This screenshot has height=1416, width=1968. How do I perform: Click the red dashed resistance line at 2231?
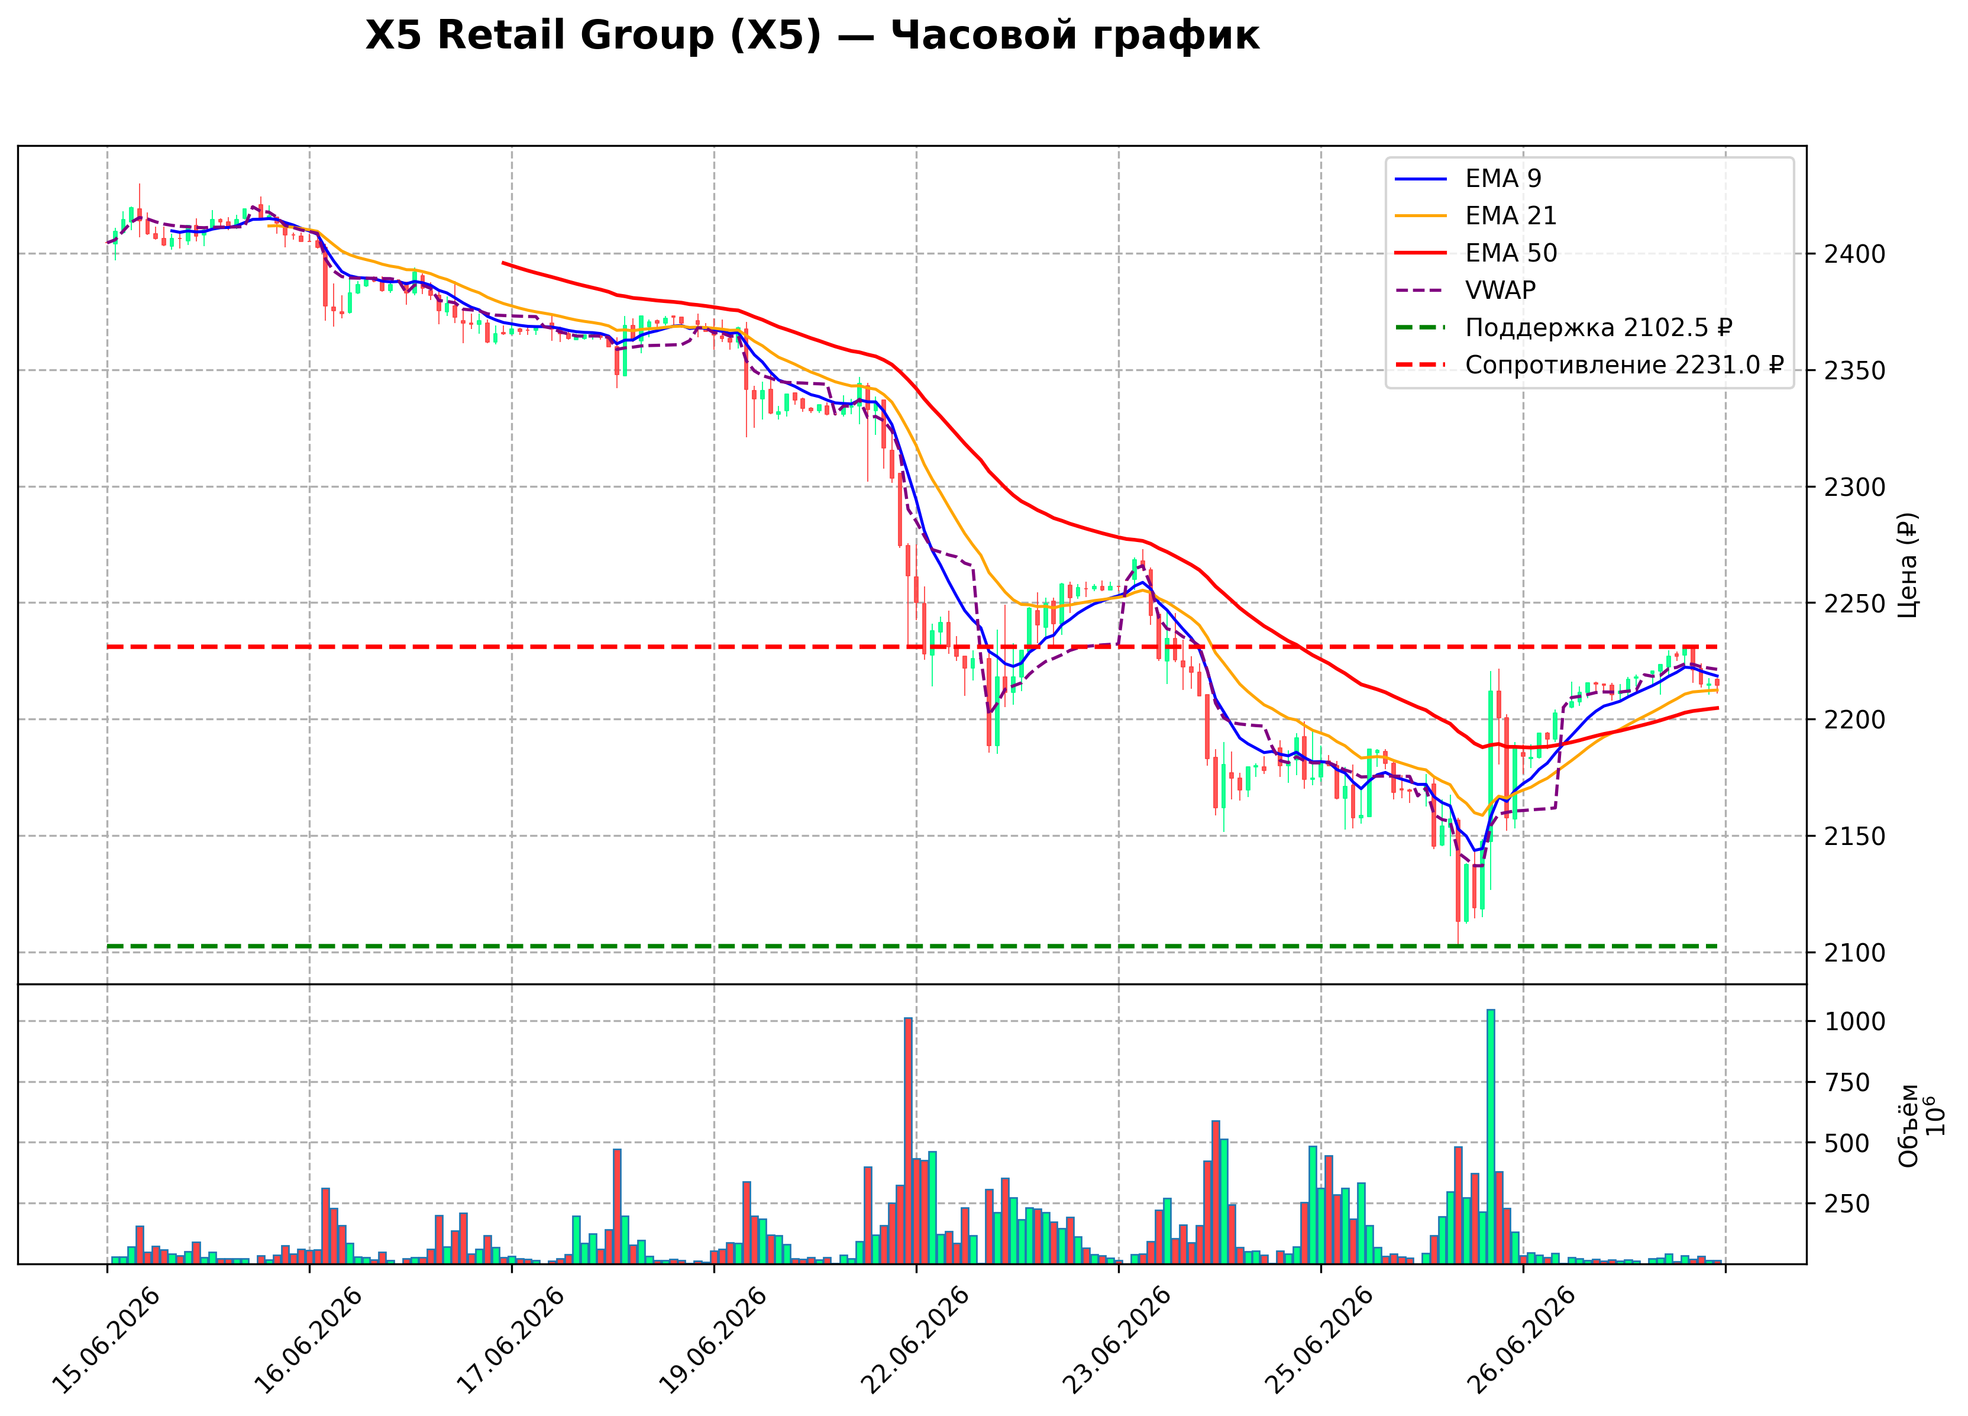point(912,647)
